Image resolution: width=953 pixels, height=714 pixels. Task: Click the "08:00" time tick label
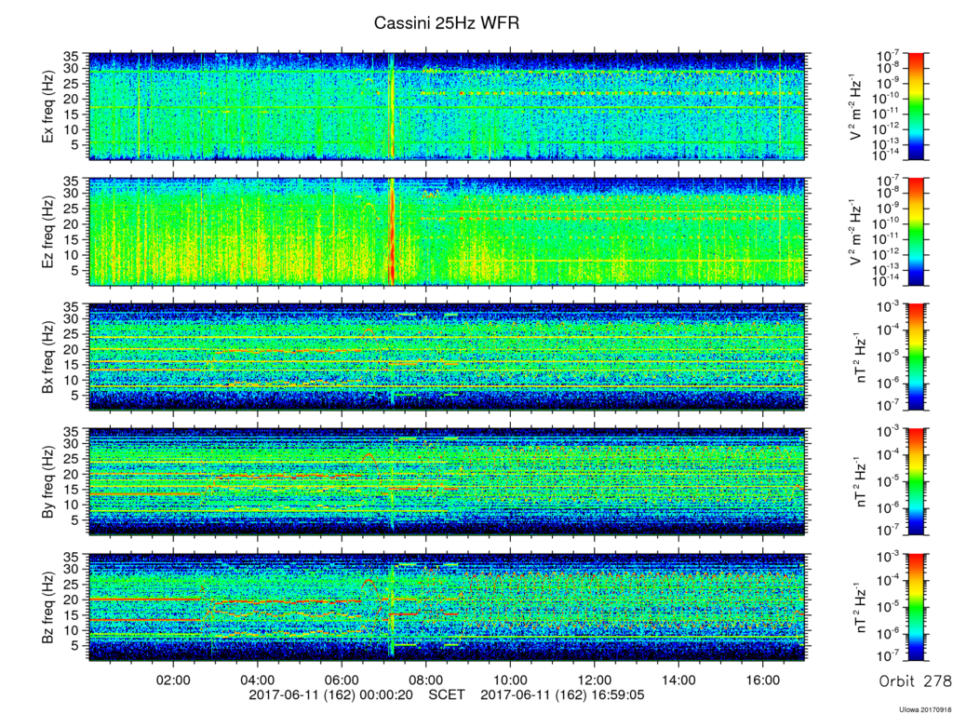point(425,680)
